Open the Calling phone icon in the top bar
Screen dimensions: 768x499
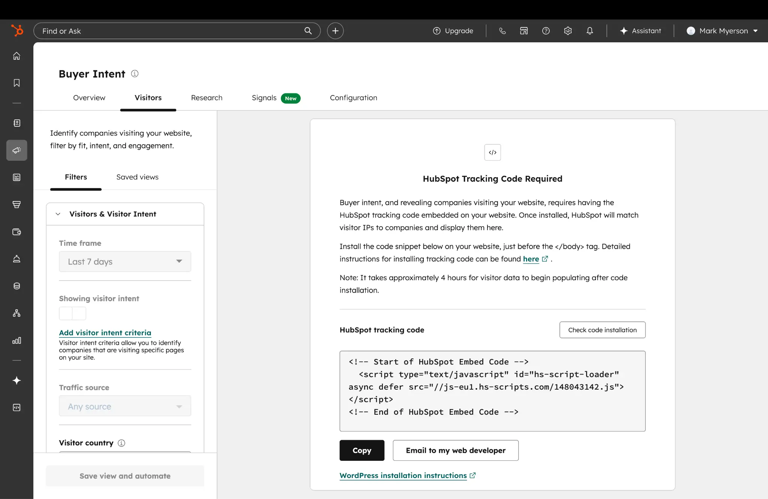point(502,31)
